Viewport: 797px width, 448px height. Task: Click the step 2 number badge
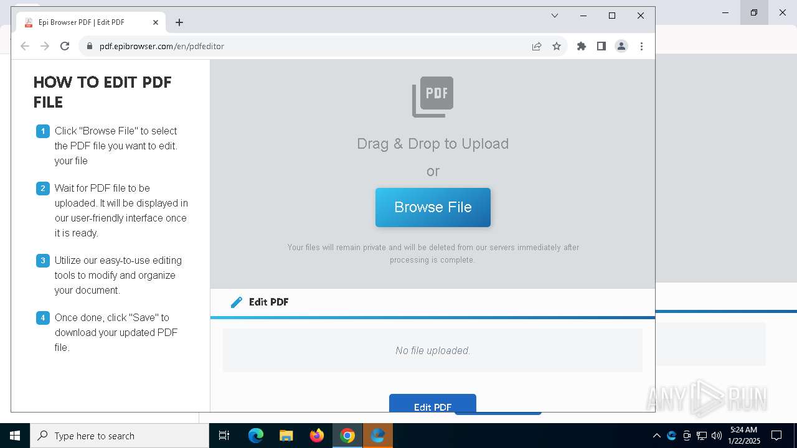pyautogui.click(x=43, y=189)
